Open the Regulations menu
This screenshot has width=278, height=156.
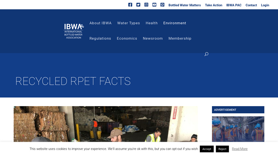100,38
